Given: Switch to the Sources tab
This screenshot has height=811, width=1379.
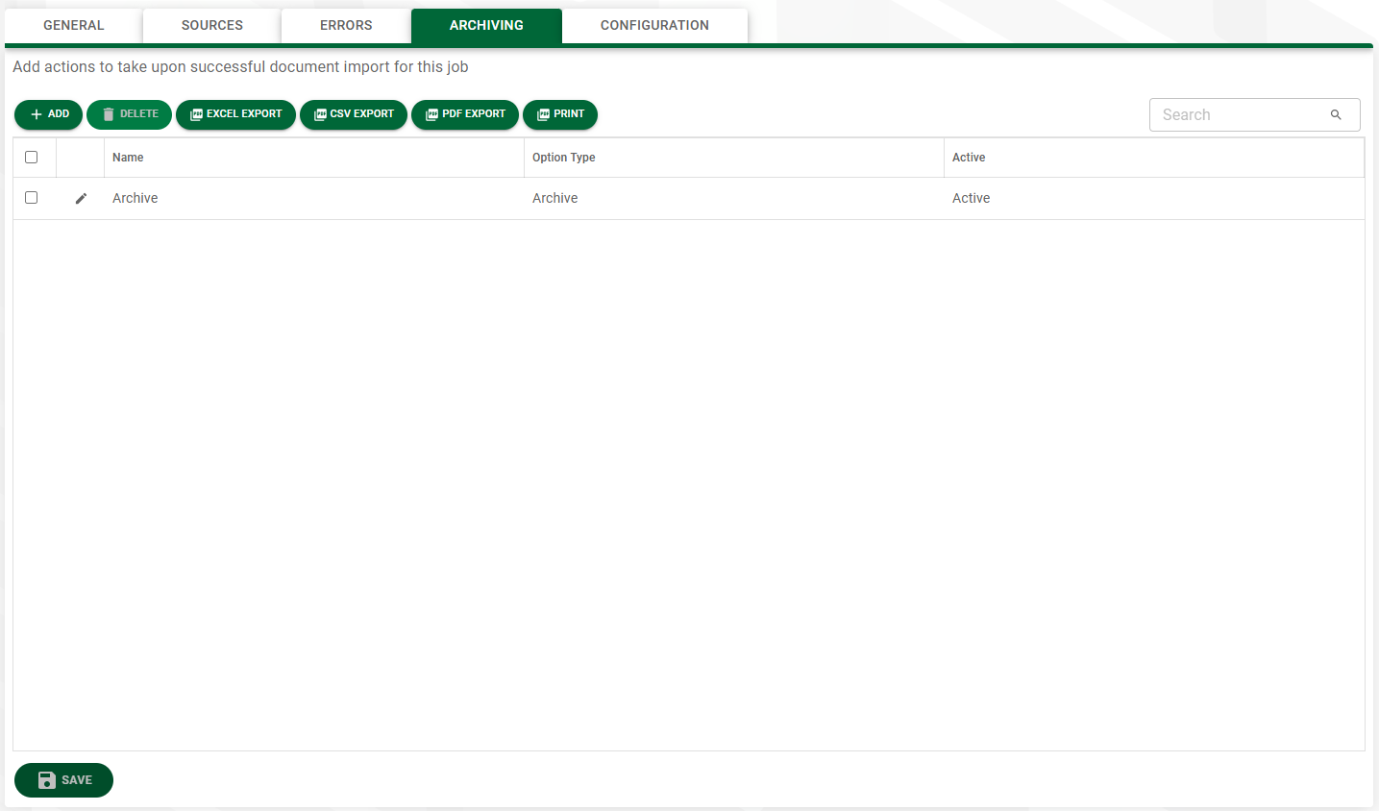Looking at the screenshot, I should point(212,26).
